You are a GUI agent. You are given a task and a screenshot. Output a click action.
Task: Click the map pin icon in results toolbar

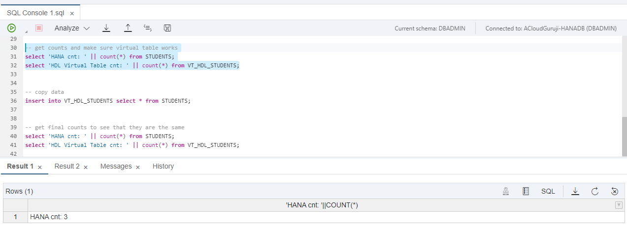pos(506,191)
